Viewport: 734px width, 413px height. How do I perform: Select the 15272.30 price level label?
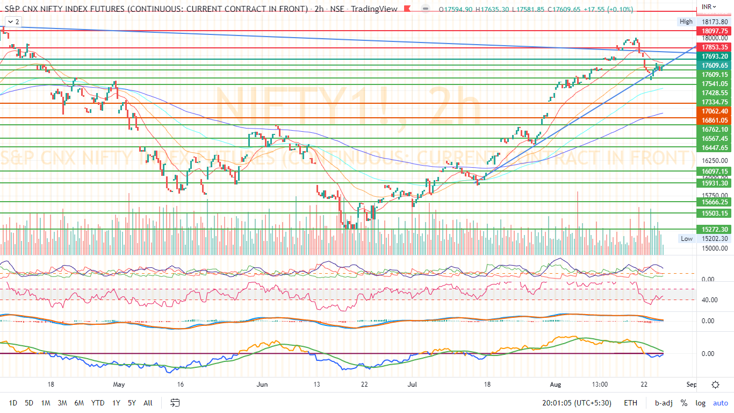(714, 230)
